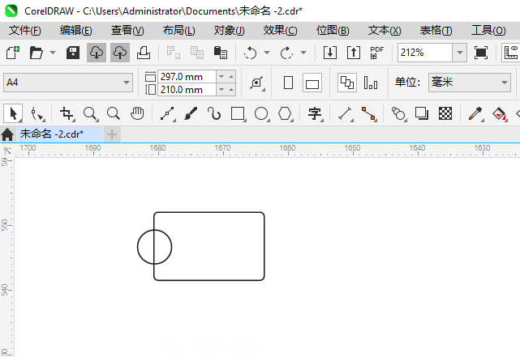Select Landscape orientation button
Screen dimensions: 520x357
tap(312, 83)
